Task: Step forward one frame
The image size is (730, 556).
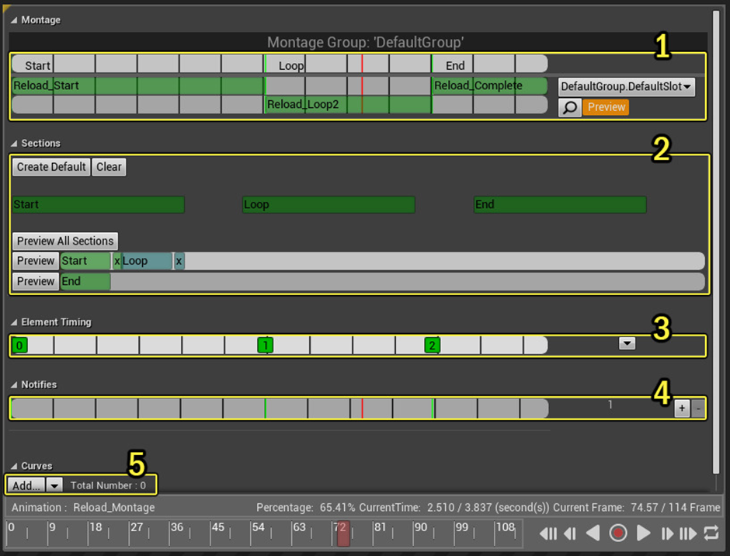Action: [x=666, y=533]
